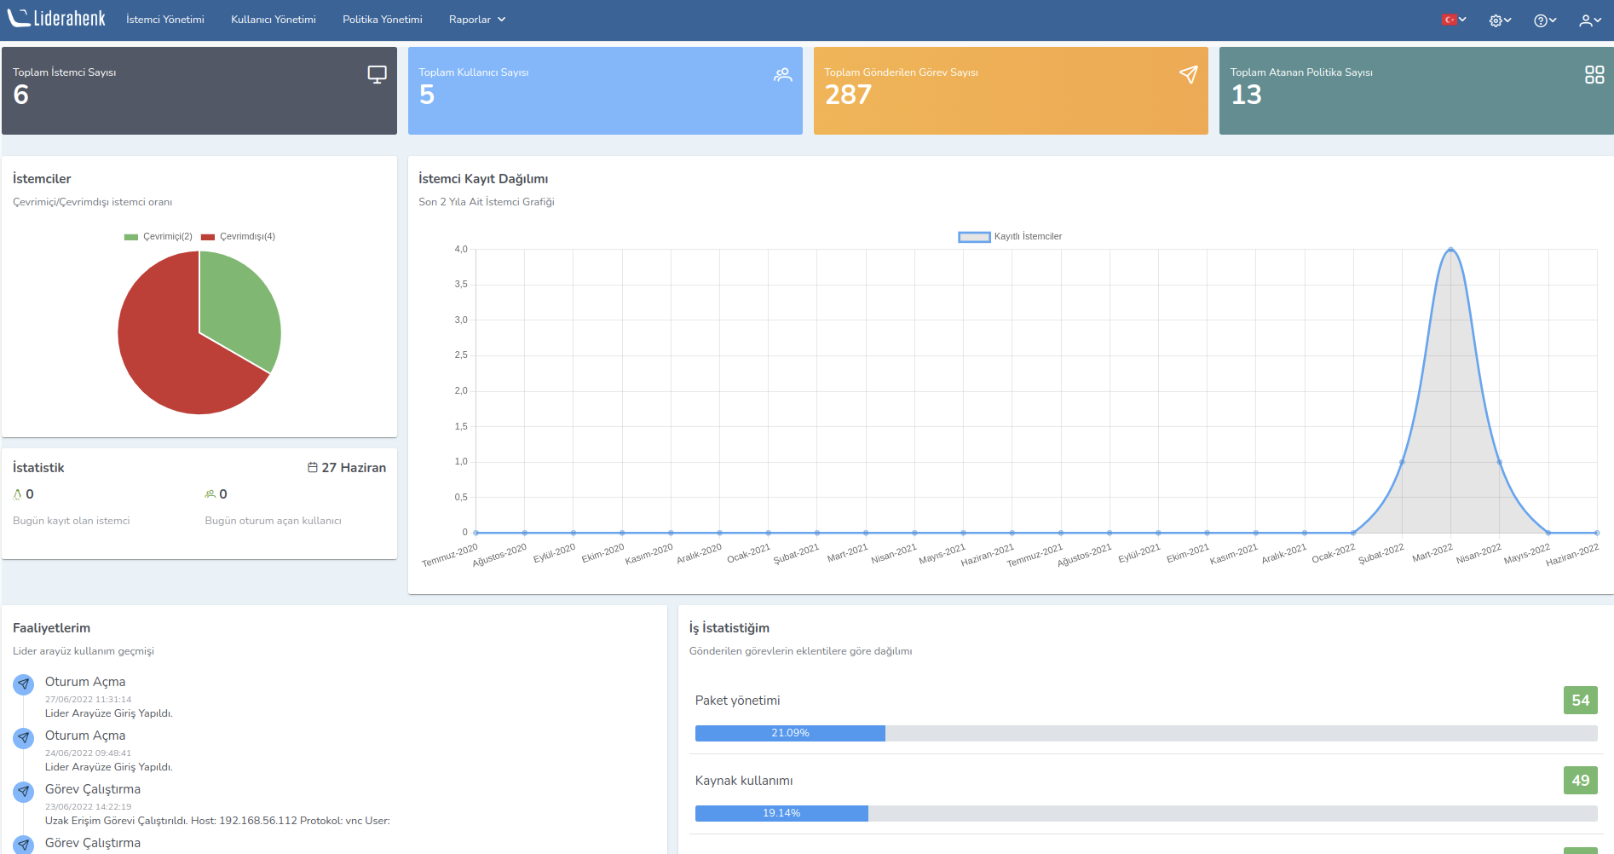Click the users icon on user count card
1614x854 pixels.
[x=782, y=75]
